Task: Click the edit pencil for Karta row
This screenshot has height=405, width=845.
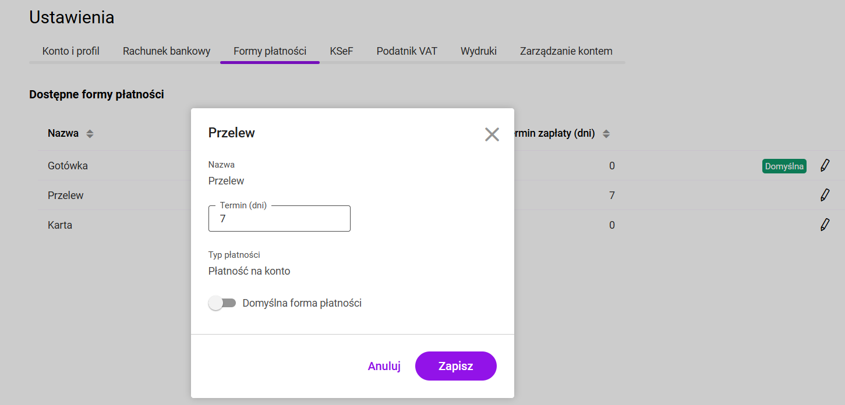Action: [x=825, y=225]
